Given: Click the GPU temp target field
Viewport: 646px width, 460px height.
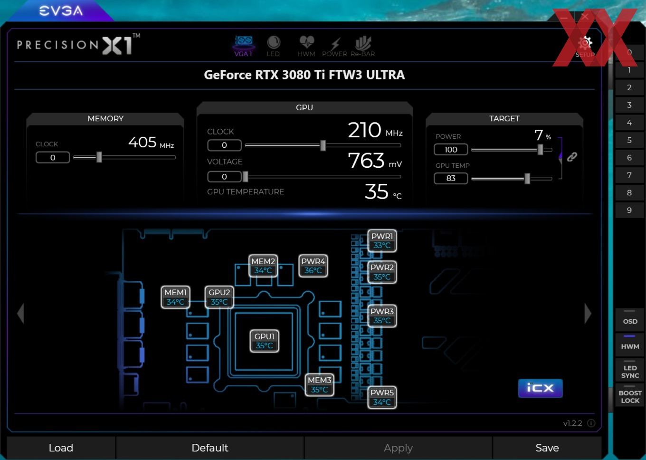Looking at the screenshot, I should (x=451, y=178).
